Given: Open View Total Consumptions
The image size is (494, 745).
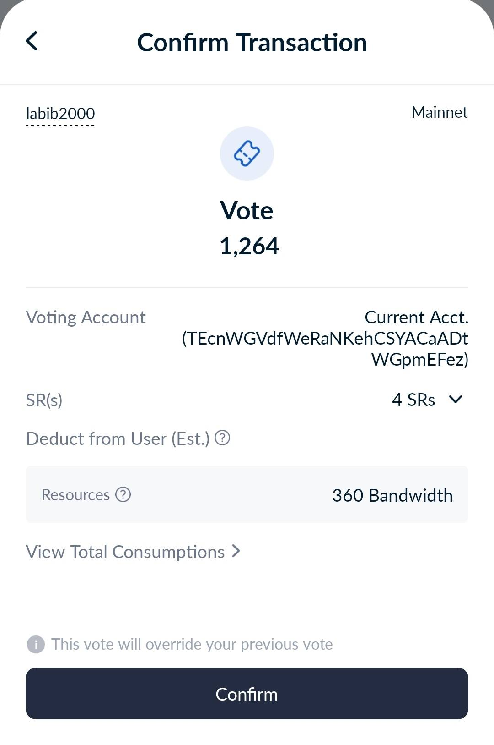Looking at the screenshot, I should (x=125, y=552).
